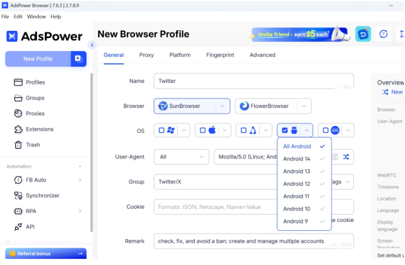Expand FB Auto submenu arrow

(80, 180)
